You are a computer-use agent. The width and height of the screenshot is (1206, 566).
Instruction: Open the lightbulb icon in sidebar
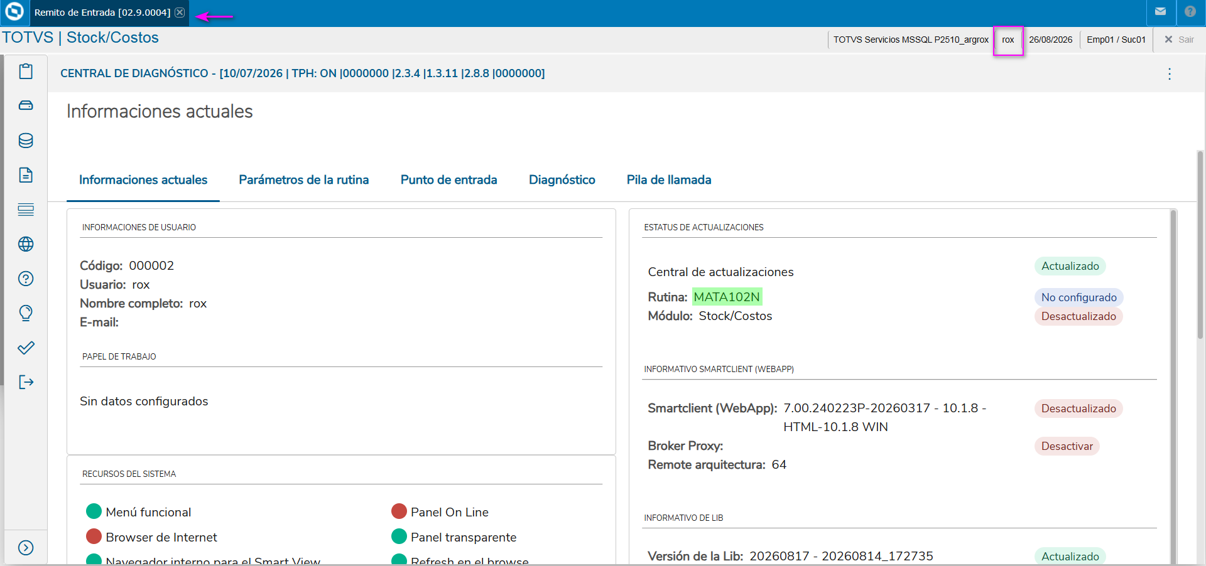pyautogui.click(x=26, y=313)
